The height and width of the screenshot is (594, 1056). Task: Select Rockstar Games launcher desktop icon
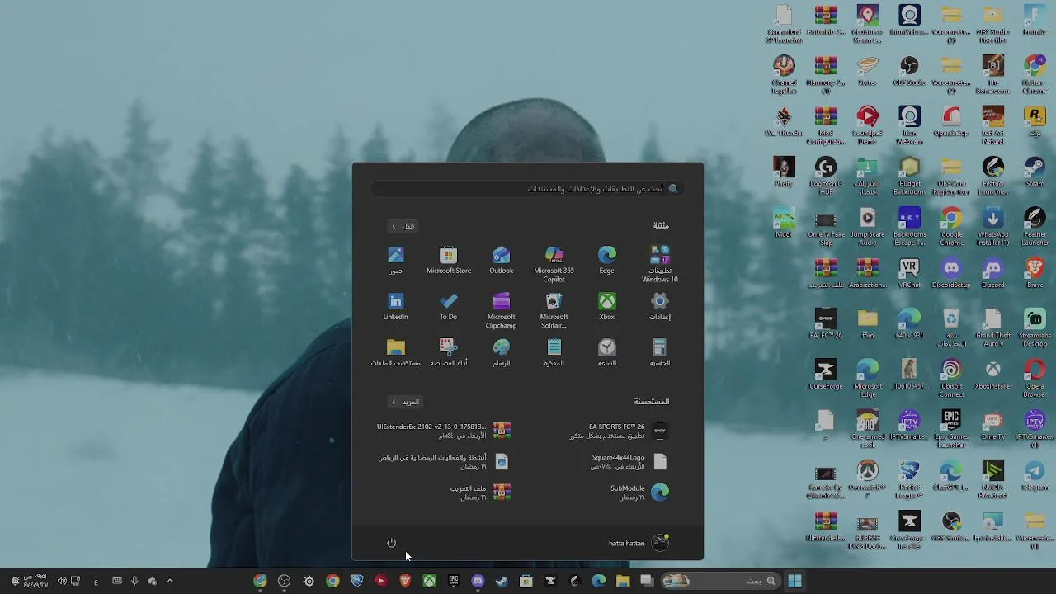click(1035, 122)
